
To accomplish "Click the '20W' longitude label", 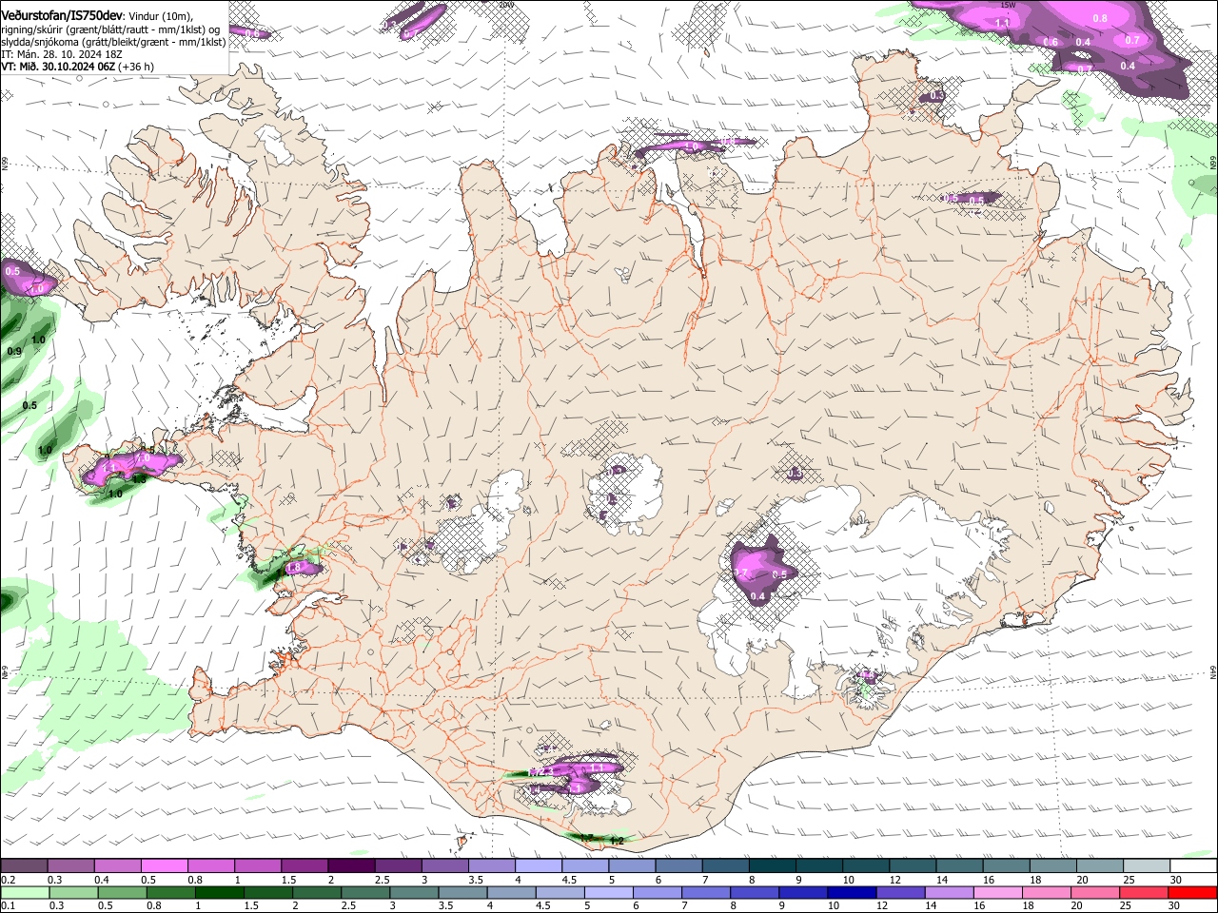I will pyautogui.click(x=505, y=5).
